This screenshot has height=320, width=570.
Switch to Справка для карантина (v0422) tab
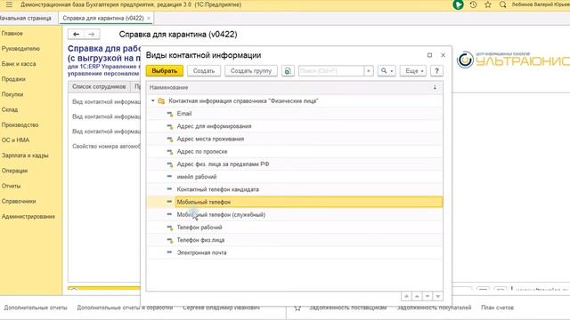click(x=103, y=18)
